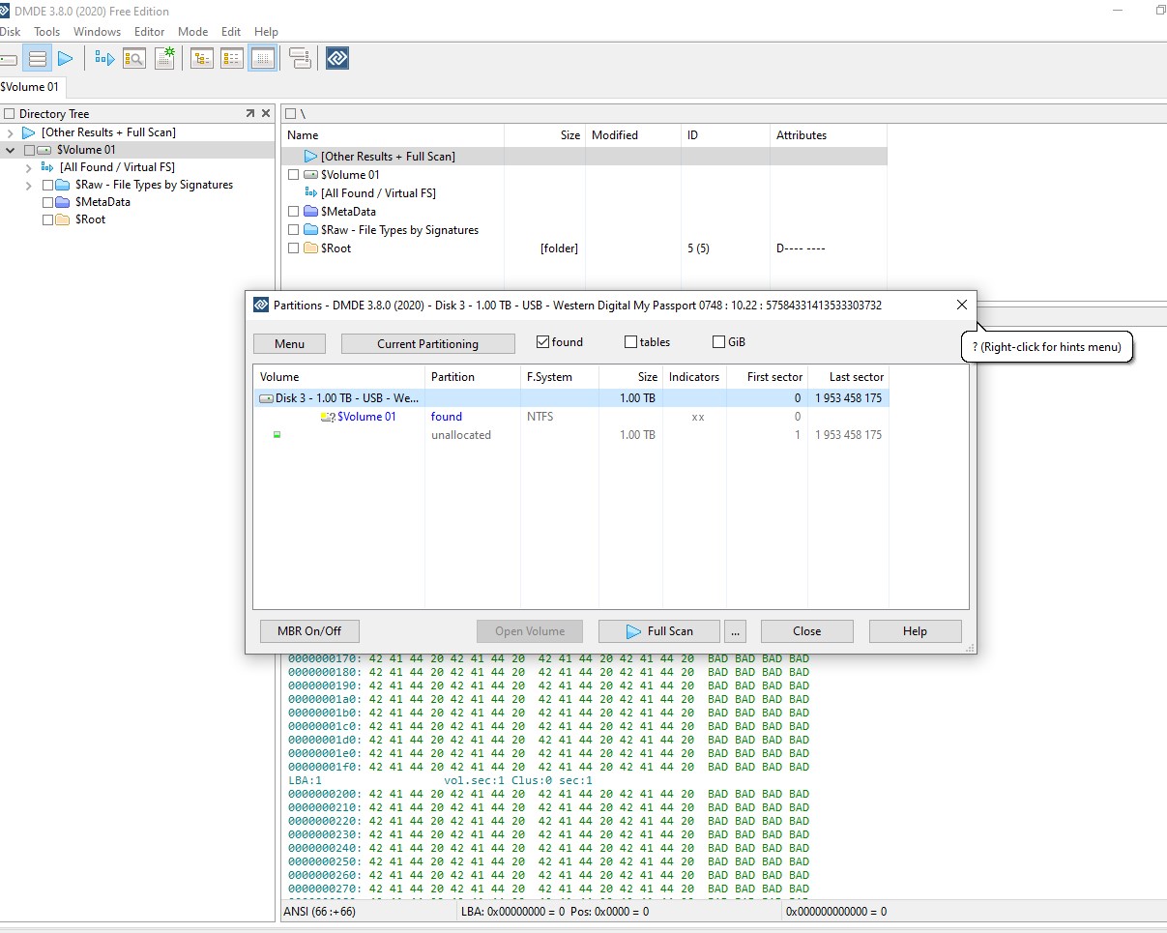Open the Tools menu
Screen dimensions: 1167x933
(46, 32)
